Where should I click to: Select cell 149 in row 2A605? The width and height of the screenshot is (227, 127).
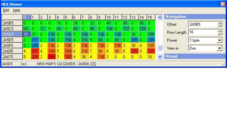52,51
